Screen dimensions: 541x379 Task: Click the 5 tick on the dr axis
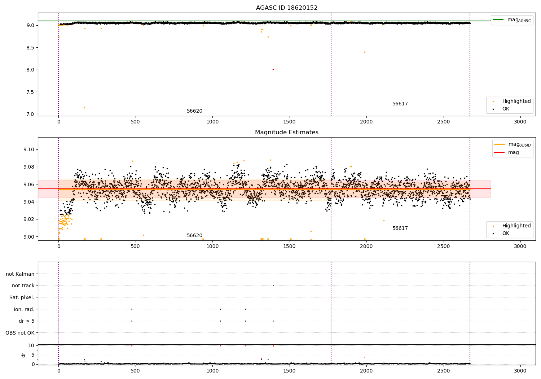pyautogui.click(x=33, y=355)
